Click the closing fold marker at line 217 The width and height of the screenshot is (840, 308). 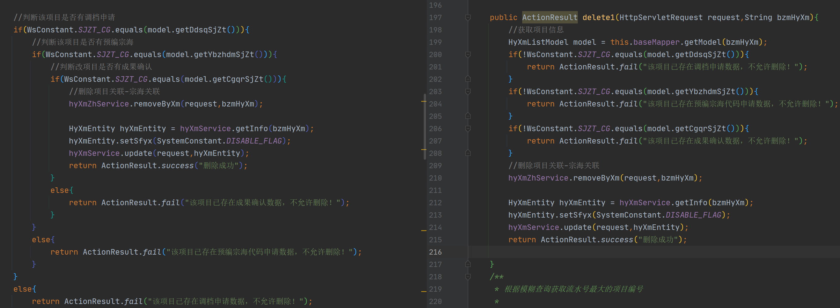coord(468,264)
